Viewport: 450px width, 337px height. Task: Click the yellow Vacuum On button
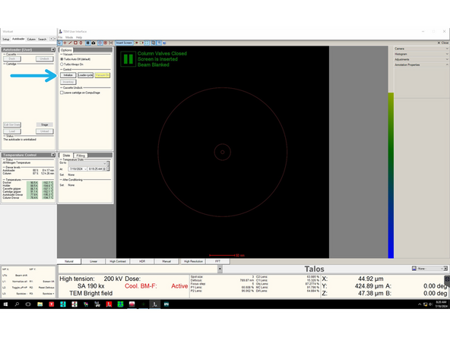[102, 75]
